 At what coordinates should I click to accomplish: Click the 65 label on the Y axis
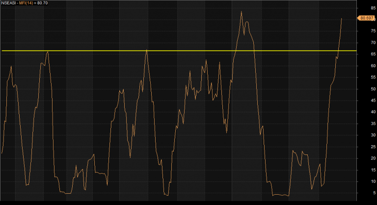[373, 54]
